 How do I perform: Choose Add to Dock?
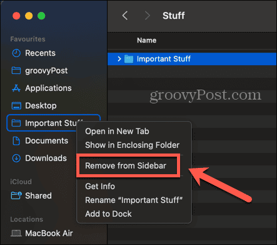pyautogui.click(x=108, y=214)
